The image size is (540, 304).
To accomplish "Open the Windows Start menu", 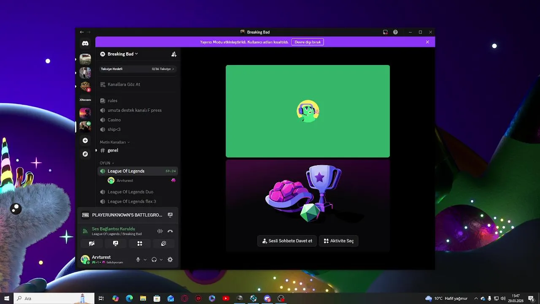I will click(7, 299).
